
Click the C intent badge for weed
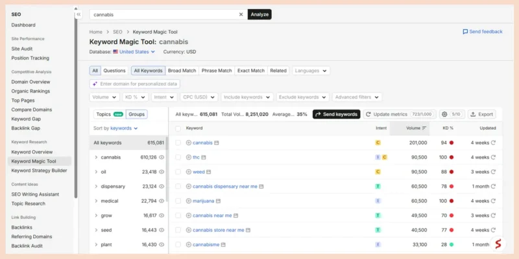[378, 172]
